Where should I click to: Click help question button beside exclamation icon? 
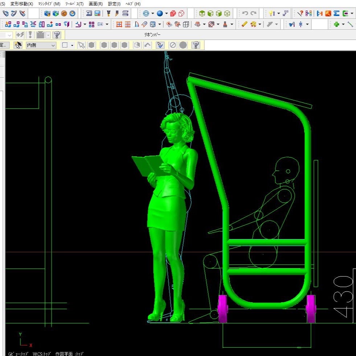[x=57, y=35]
